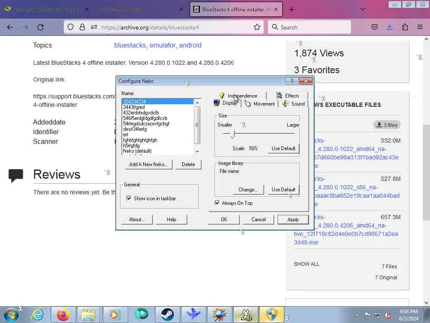
Task: Click Use Default in the Size group
Action: [283, 148]
